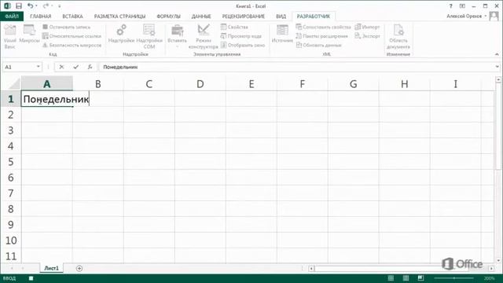Click the macro recording stop icon in status bar

click(x=31, y=278)
